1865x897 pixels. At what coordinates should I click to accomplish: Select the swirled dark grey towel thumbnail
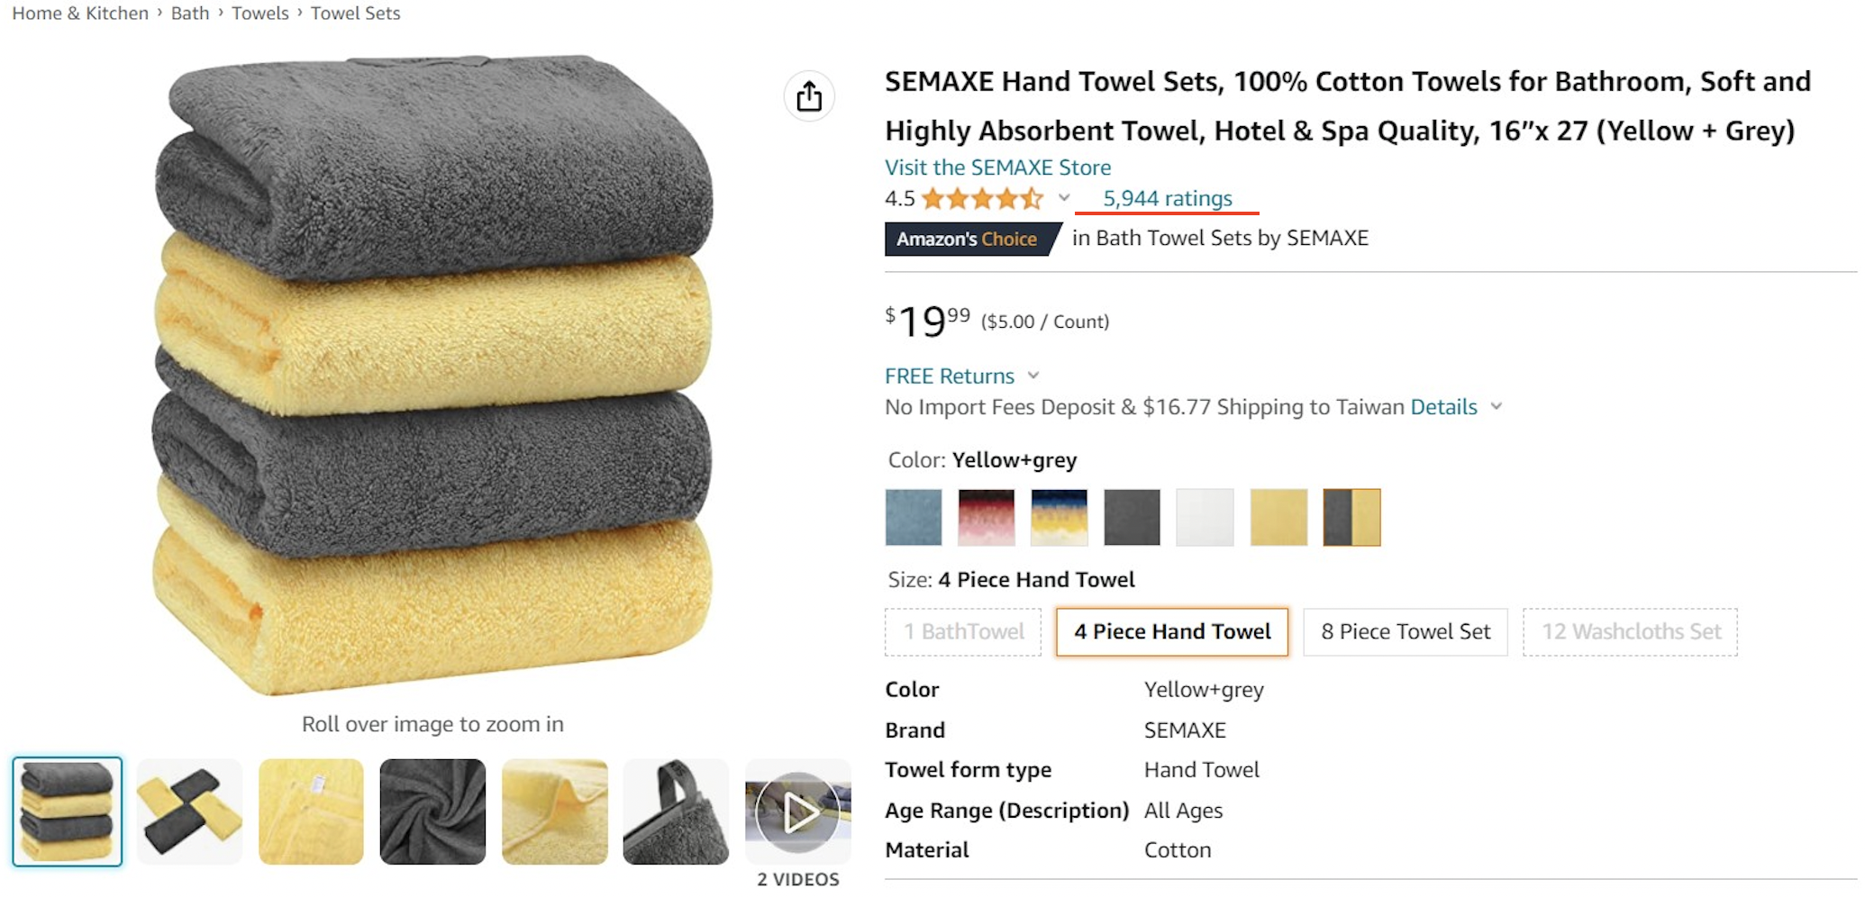432,812
